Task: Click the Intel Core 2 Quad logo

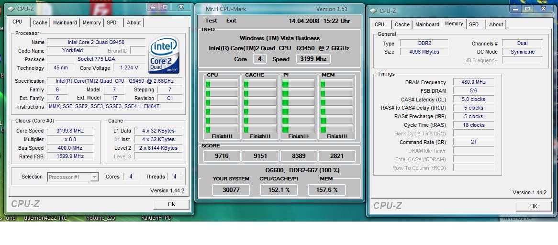Action: pyautogui.click(x=164, y=55)
